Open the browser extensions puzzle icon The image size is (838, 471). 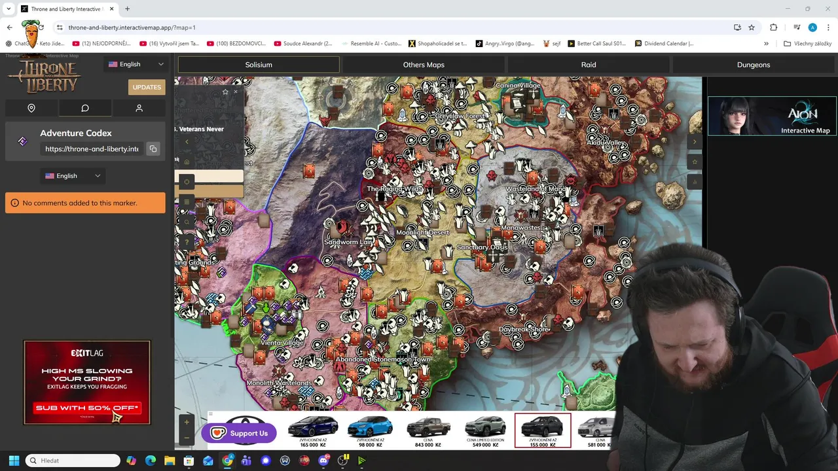coord(774,27)
